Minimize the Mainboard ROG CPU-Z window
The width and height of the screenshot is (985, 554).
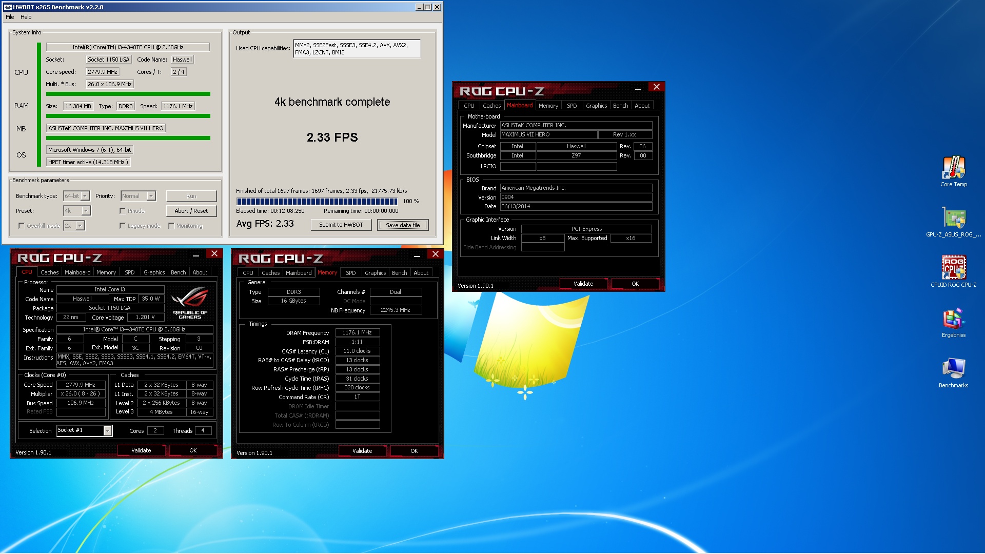click(x=638, y=88)
